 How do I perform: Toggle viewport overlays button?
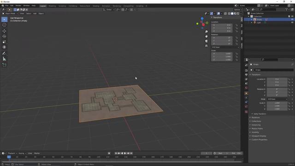[218, 13]
